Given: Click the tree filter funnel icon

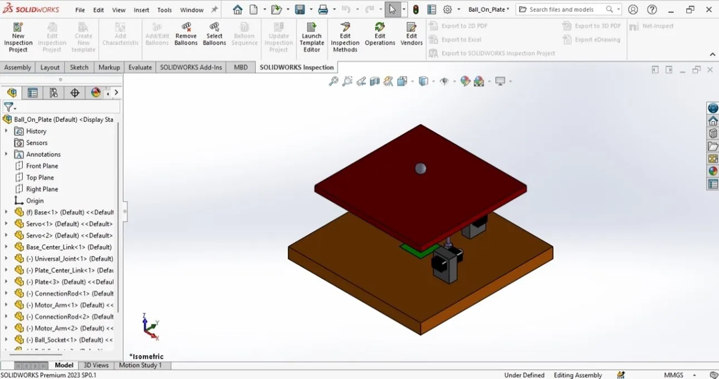Looking at the screenshot, I should tap(8, 107).
